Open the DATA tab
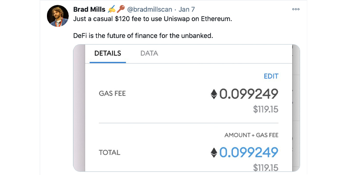The height and width of the screenshot is (175, 351). (149, 53)
